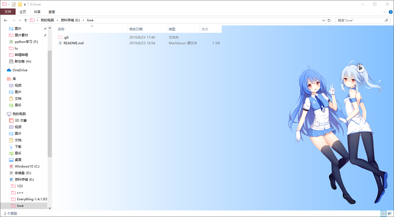This screenshot has width=394, height=217.
Task: Open the .git folder
Action: coord(66,37)
